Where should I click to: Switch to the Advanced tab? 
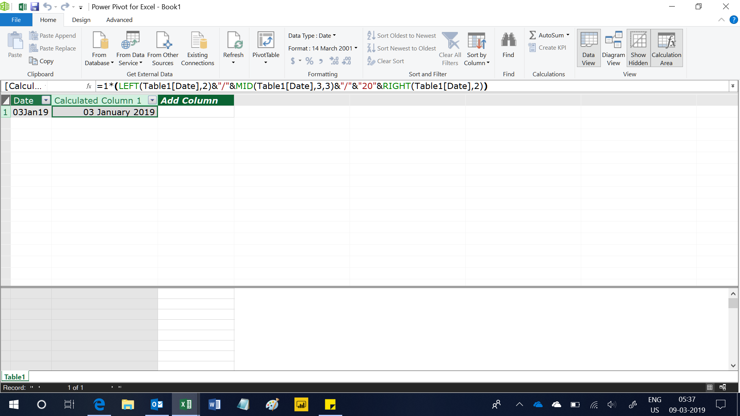pyautogui.click(x=119, y=20)
